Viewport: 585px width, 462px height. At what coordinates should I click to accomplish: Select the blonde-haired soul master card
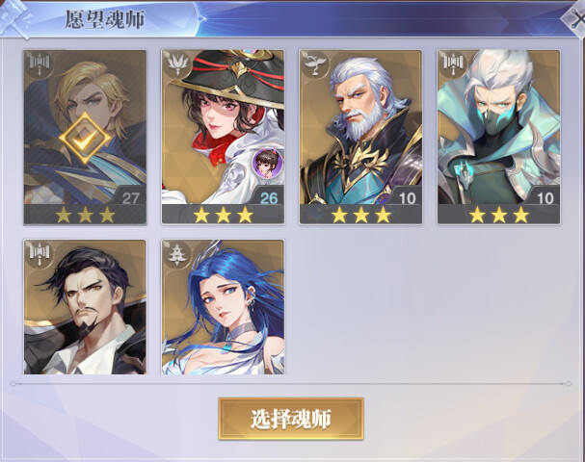pos(85,138)
